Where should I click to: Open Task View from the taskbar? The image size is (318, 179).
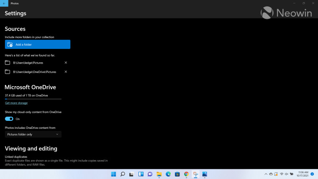pos(132,174)
